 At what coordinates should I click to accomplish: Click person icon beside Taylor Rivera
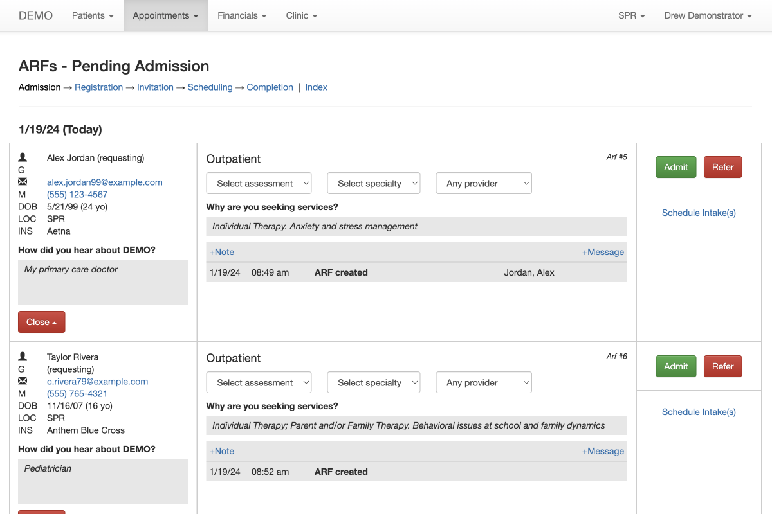pos(23,357)
